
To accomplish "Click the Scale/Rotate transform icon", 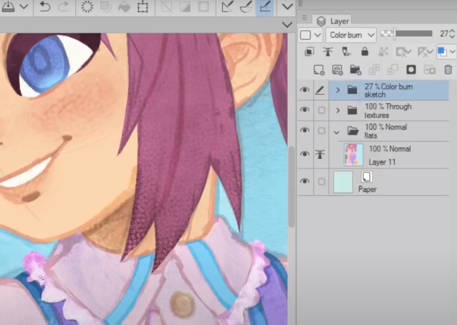I will coord(142,7).
